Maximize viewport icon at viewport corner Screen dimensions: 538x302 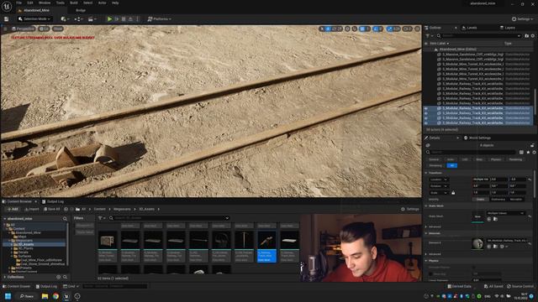pos(417,29)
